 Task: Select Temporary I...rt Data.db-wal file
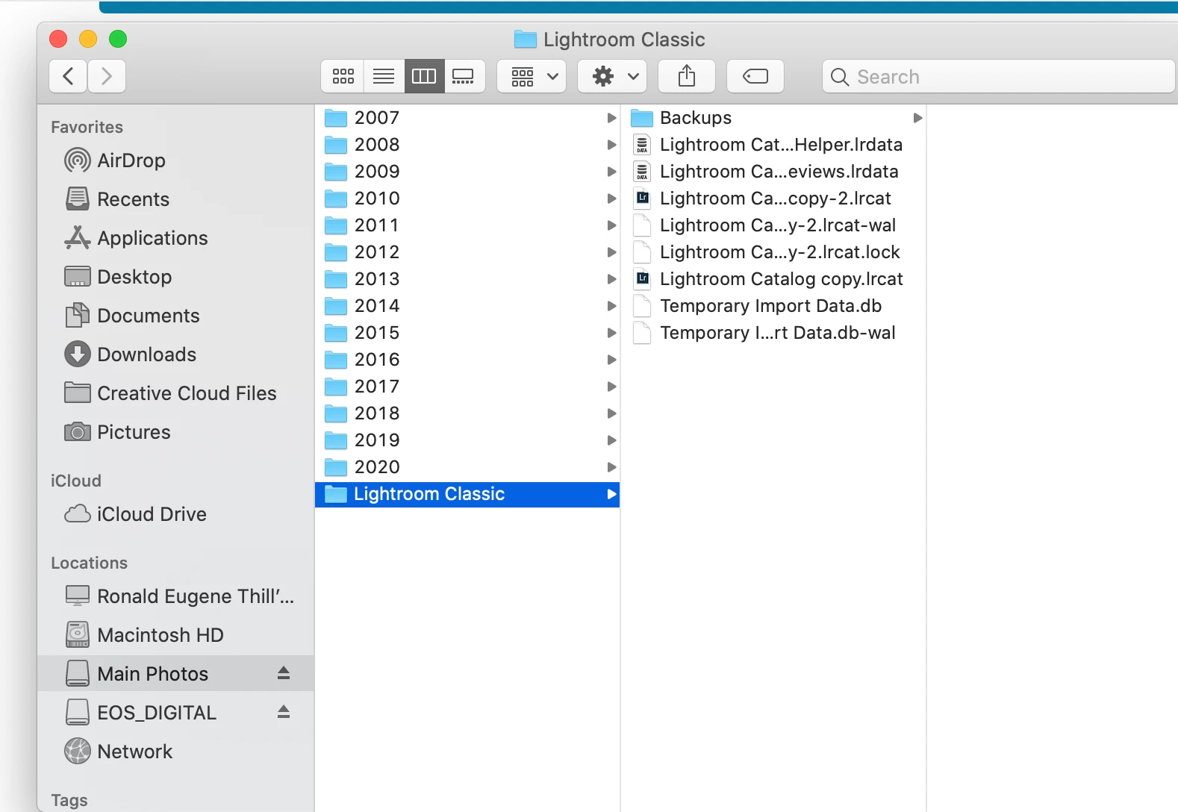773,333
